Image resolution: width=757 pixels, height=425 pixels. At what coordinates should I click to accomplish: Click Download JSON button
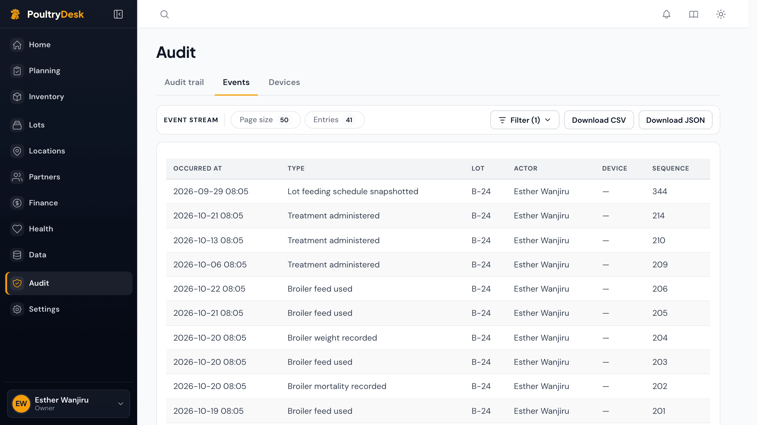(x=675, y=120)
